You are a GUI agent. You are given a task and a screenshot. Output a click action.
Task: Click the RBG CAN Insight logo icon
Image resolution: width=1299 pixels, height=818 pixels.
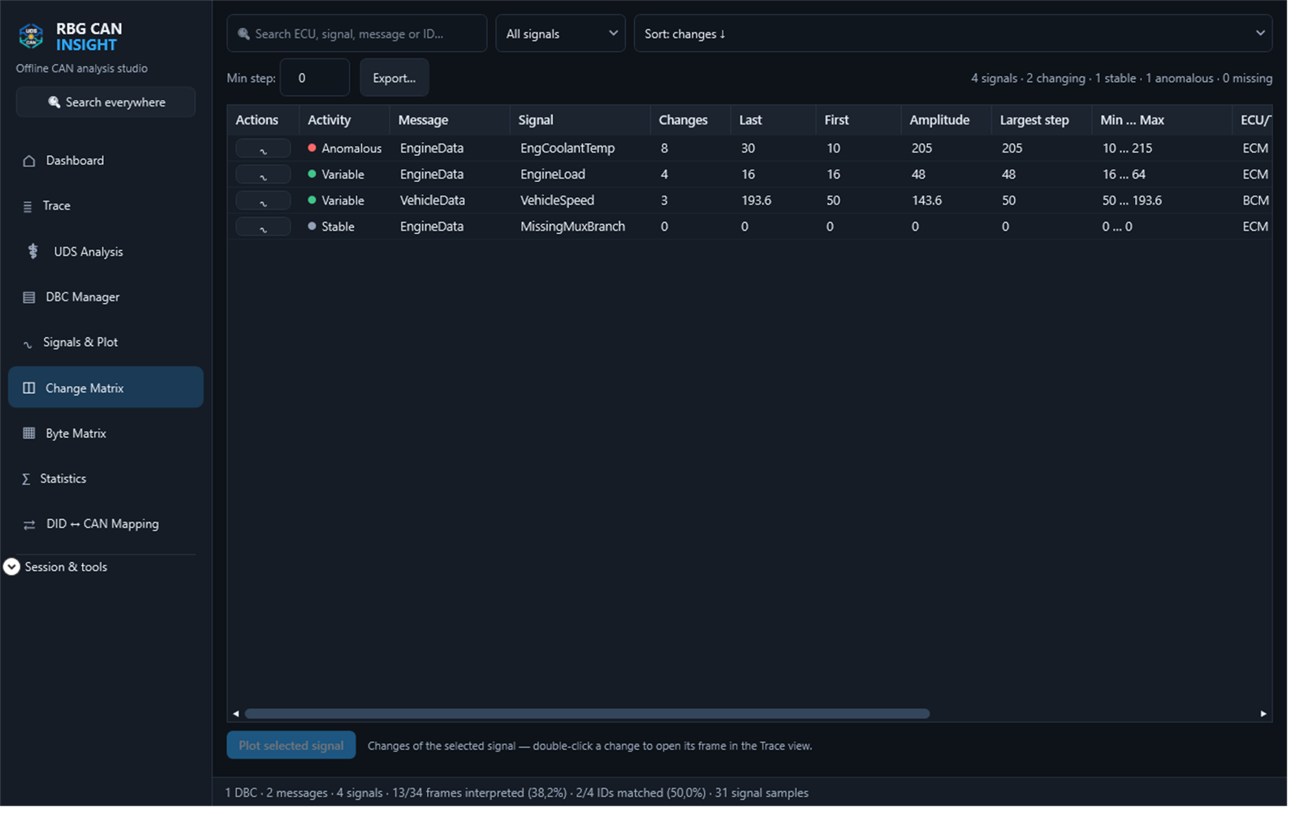[x=31, y=37]
